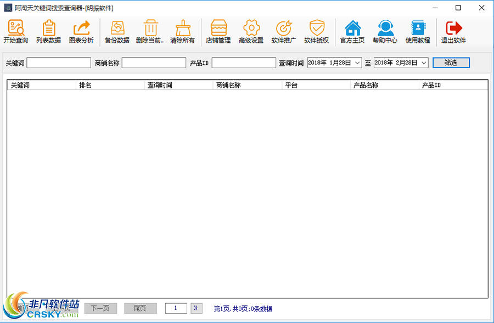Click the 删除当前 delete current trash icon
Image resolution: width=494 pixels, height=323 pixels.
click(150, 31)
